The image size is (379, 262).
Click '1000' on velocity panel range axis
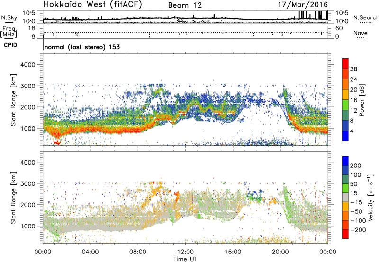coord(27,226)
